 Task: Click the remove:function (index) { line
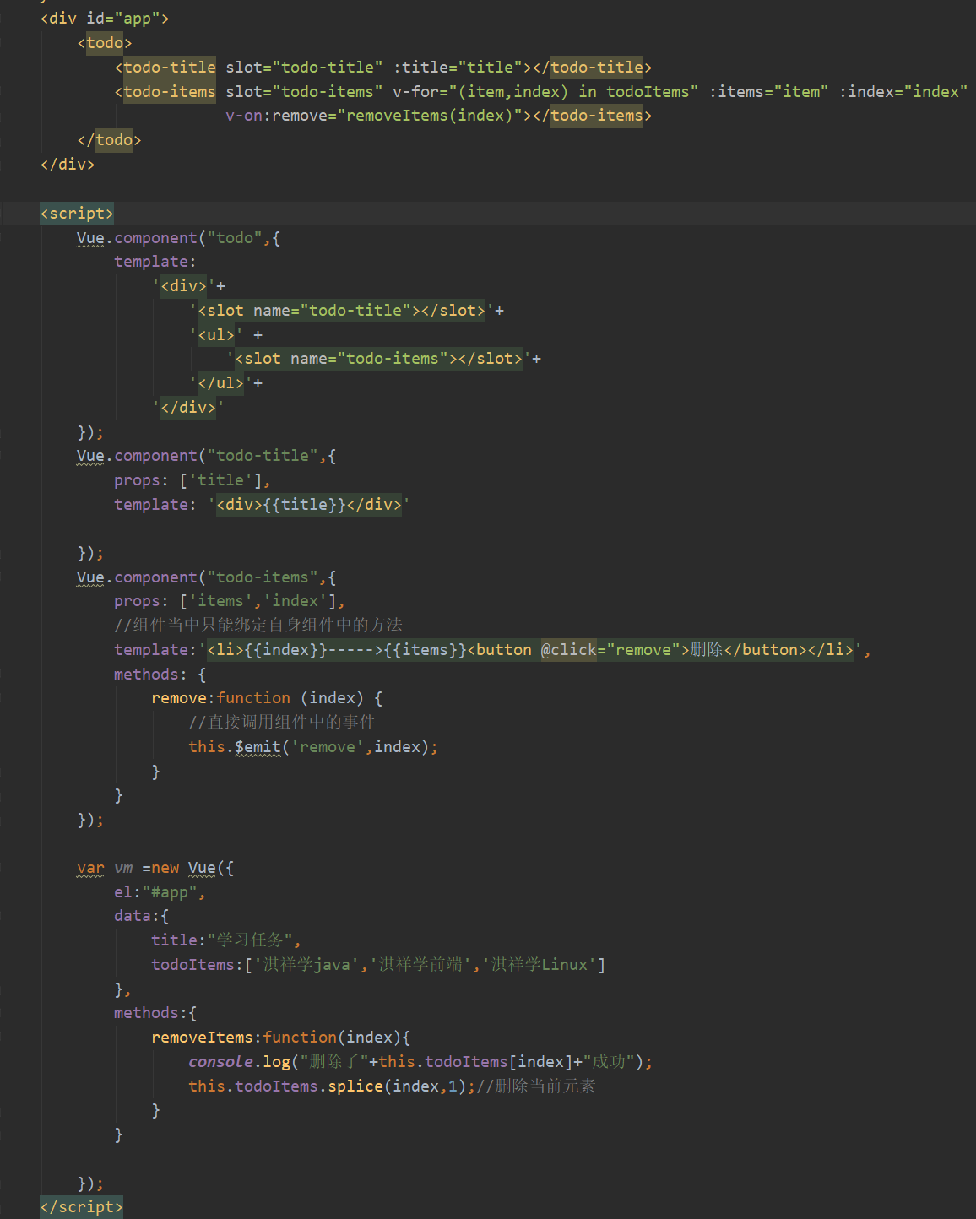[267, 698]
